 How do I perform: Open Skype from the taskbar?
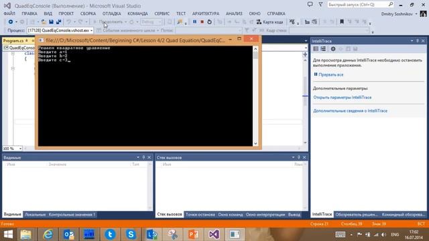[x=131, y=234]
